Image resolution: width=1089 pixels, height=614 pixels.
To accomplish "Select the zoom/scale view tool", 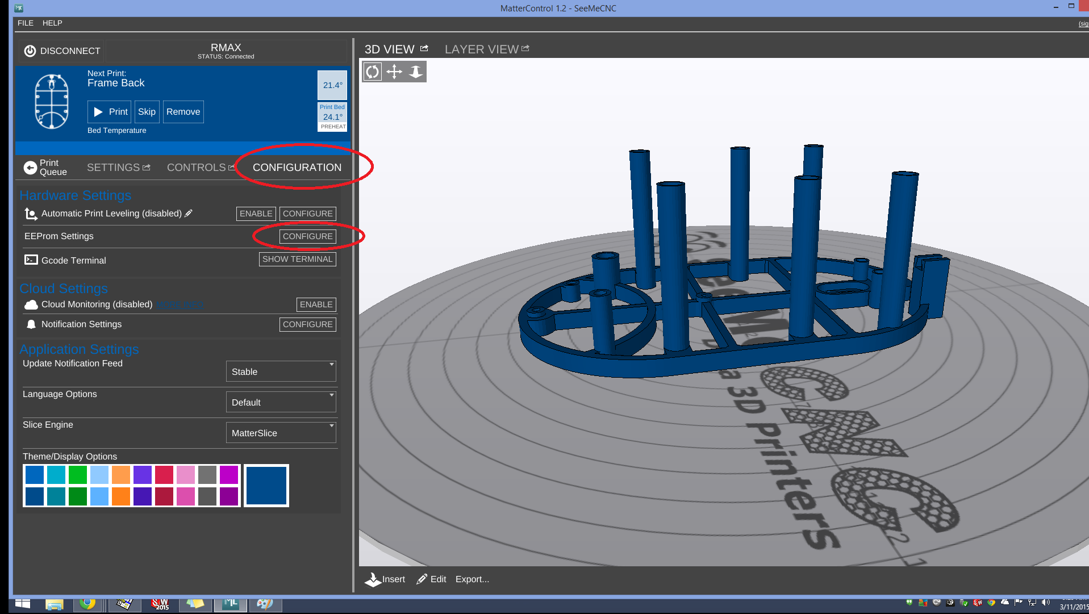I will (416, 72).
